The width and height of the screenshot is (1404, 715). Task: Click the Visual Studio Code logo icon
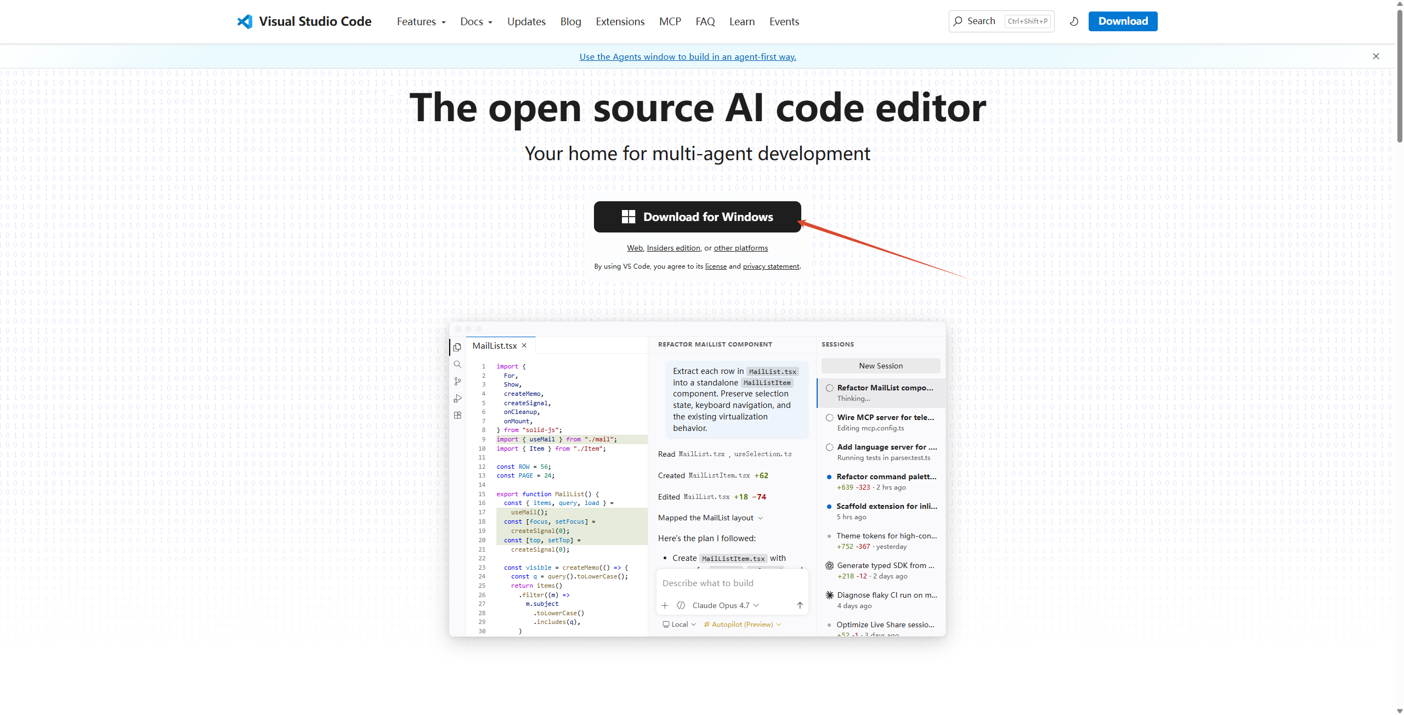tap(245, 21)
